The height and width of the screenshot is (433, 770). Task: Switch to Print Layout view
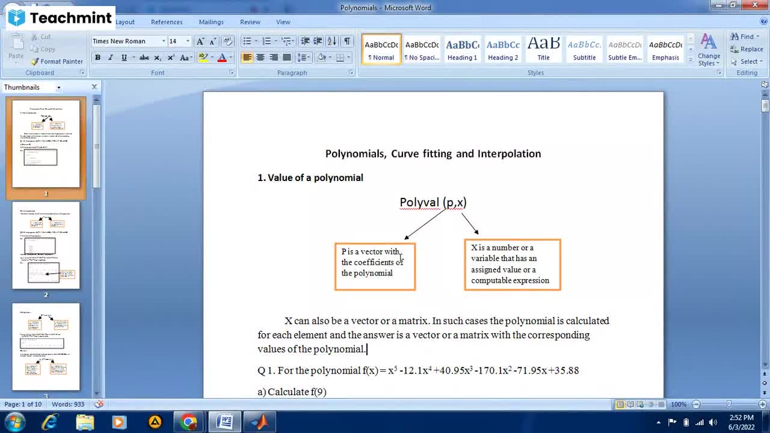click(620, 405)
